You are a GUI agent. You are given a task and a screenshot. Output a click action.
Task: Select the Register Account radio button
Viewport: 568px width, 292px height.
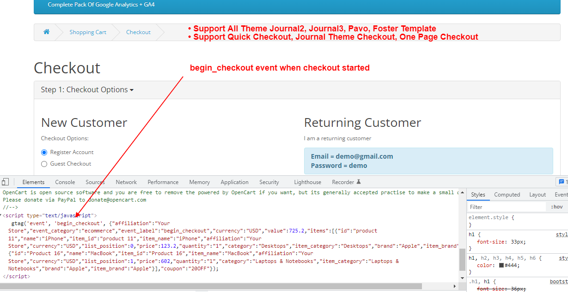click(x=44, y=152)
